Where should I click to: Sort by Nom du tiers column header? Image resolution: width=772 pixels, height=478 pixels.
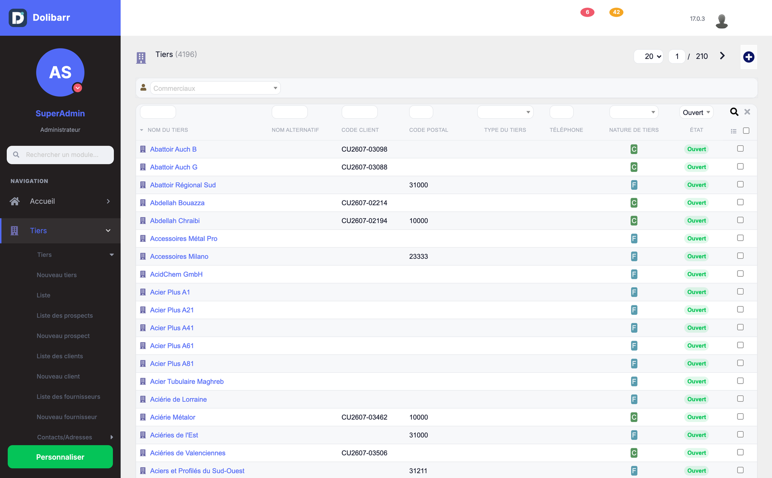pyautogui.click(x=167, y=130)
